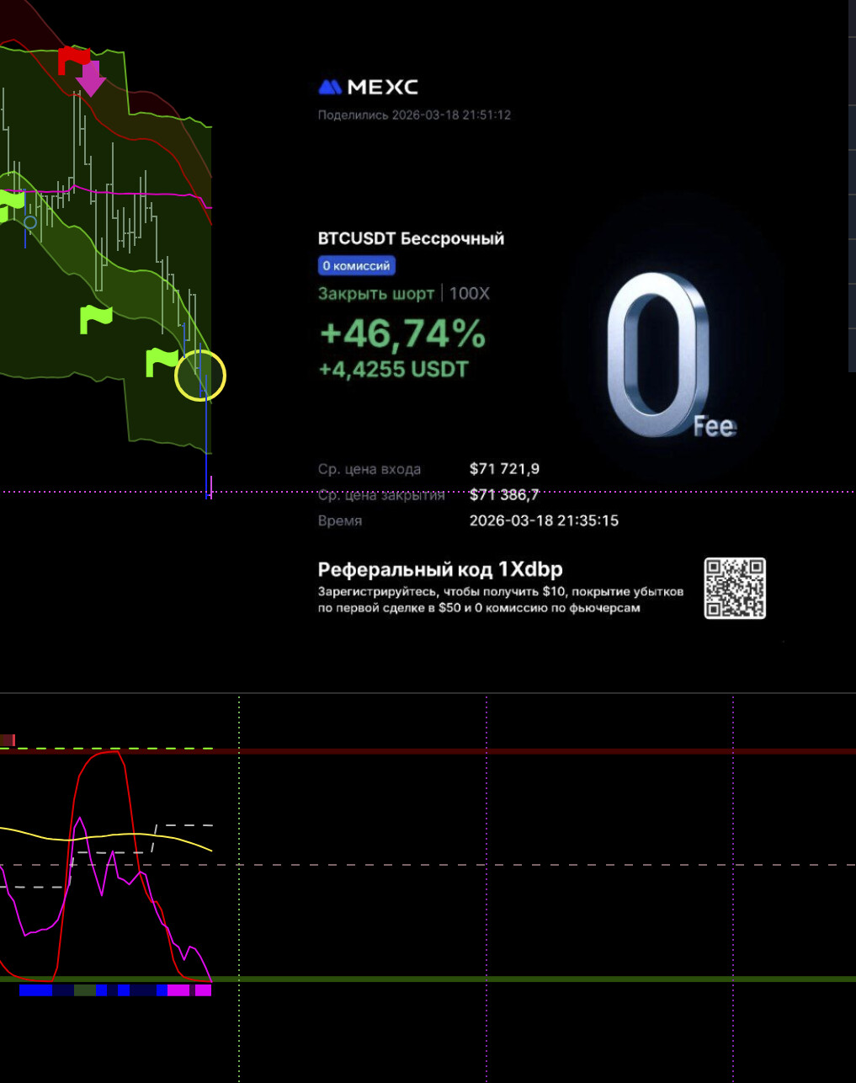Click the red flag marker on chart
This screenshot has width=856, height=1083.
[x=73, y=60]
